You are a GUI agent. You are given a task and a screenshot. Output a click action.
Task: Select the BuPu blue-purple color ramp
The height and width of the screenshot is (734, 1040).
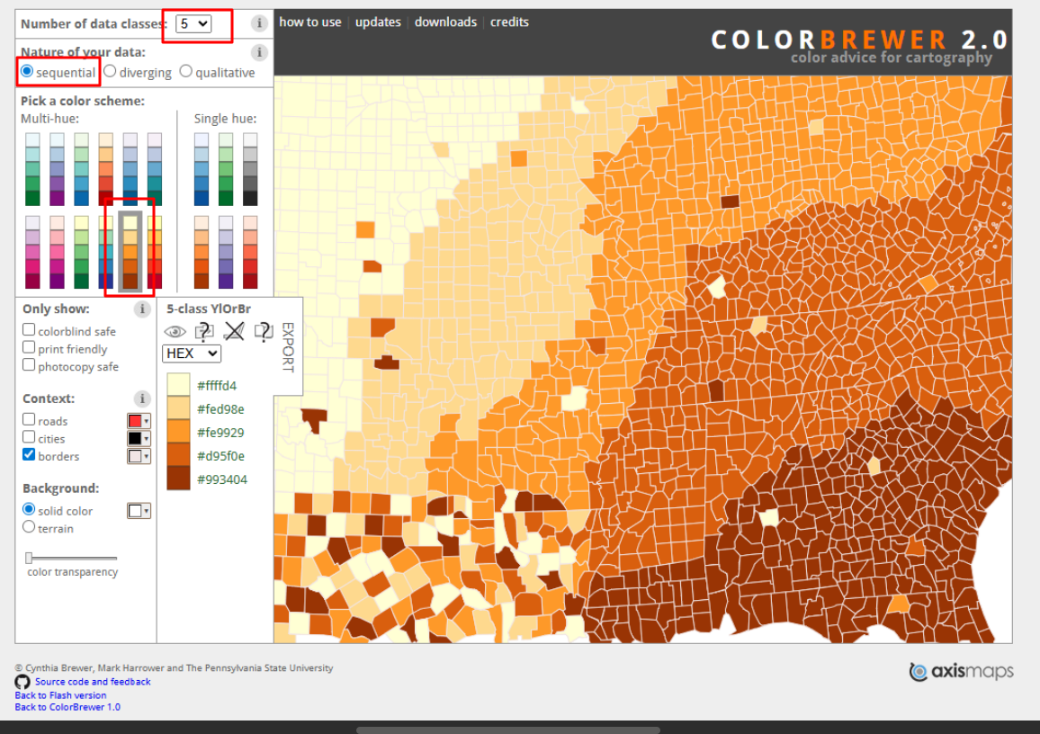point(57,169)
